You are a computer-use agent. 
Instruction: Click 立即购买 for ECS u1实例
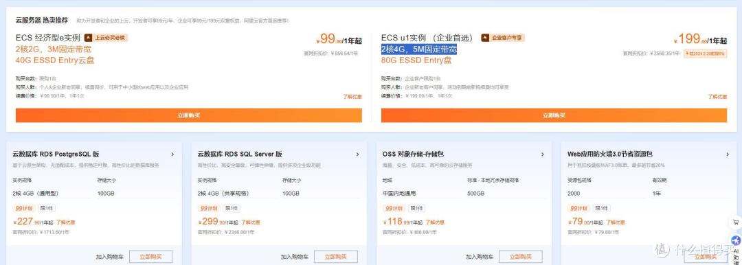[x=554, y=115]
